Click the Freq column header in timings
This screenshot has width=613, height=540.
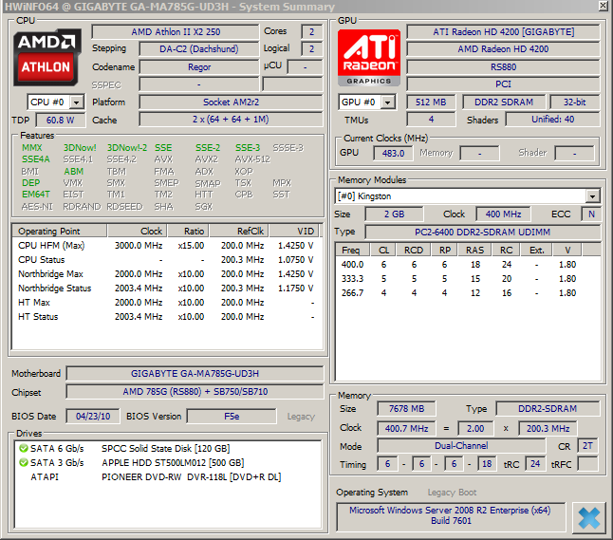click(353, 250)
